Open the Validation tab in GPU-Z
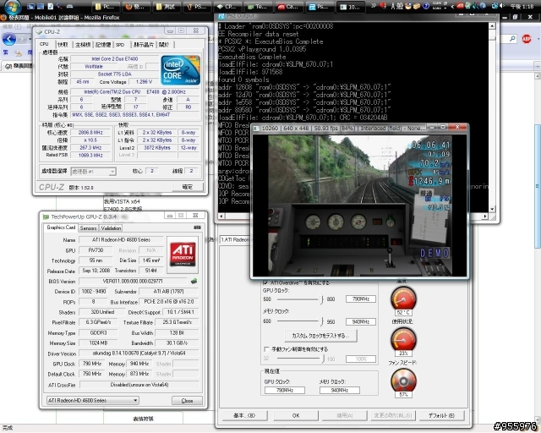The image size is (541, 433). pos(111,227)
